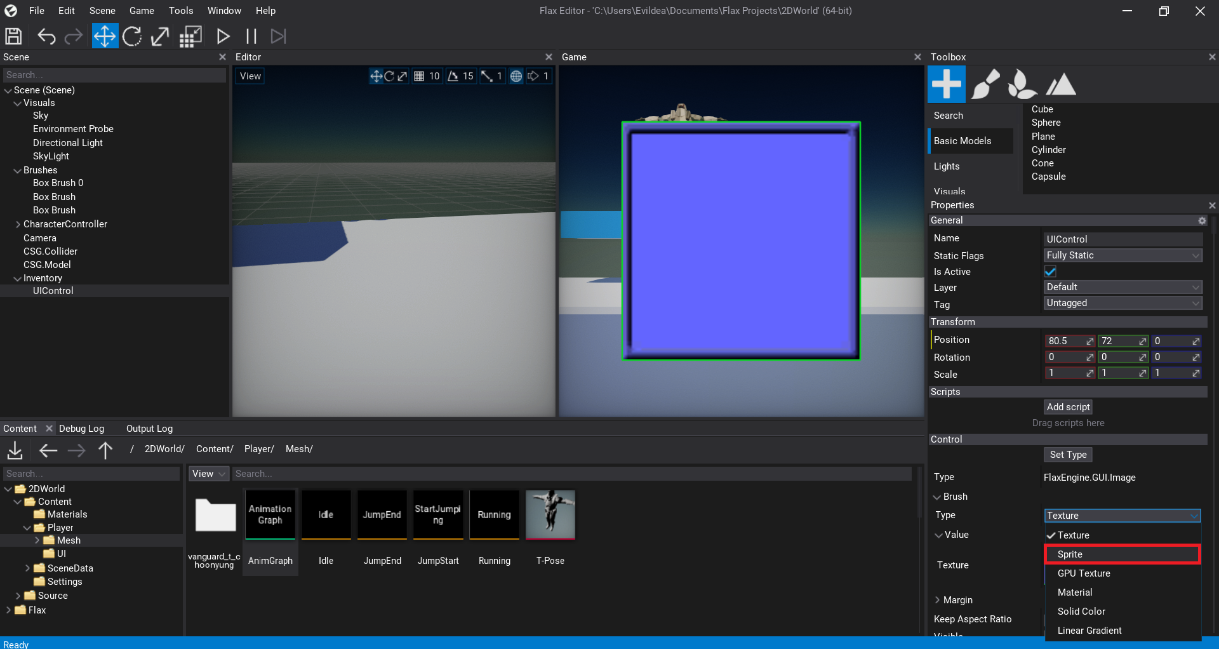The height and width of the screenshot is (649, 1219).
Task: Select the scale gizmo tool
Action: [x=159, y=36]
